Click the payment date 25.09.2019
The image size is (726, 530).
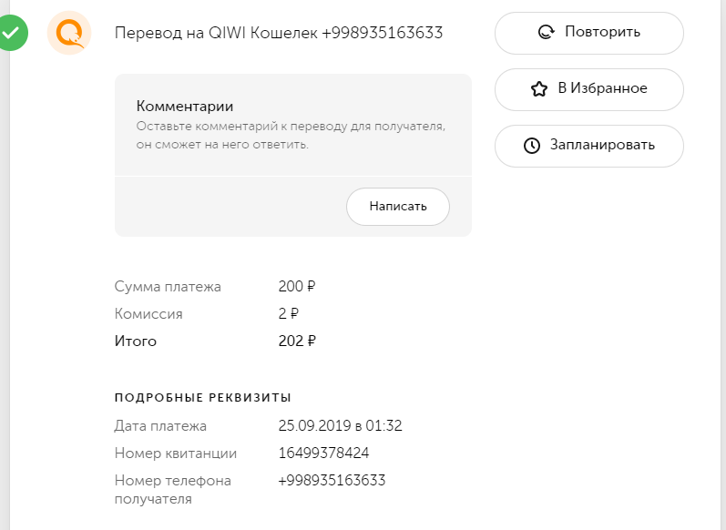click(340, 425)
